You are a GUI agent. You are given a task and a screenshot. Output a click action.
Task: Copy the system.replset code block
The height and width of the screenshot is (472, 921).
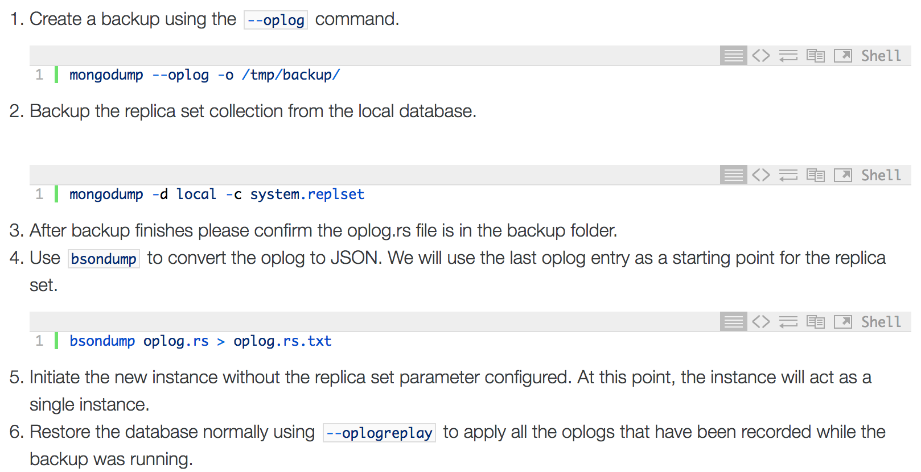[x=816, y=175]
